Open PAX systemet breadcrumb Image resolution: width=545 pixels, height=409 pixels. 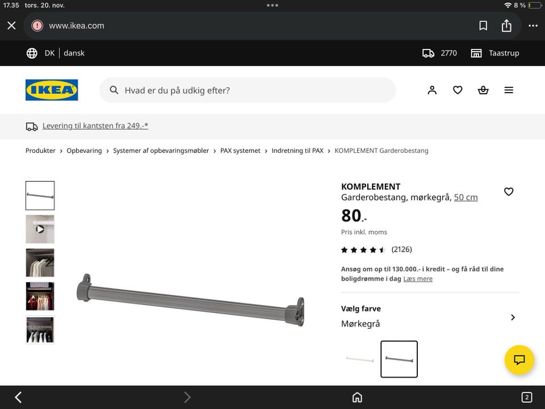click(240, 151)
